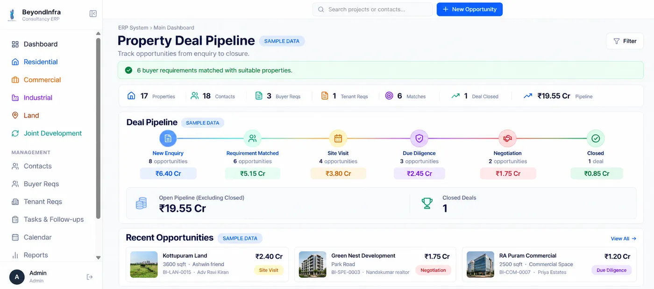
Task: Click the Reports bar chart icon
Action: [x=15, y=255]
